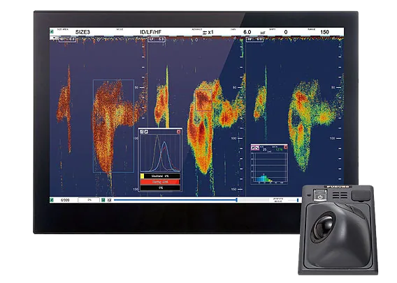Screen dimensions: 397x283
Task: Click the 0% field in bottom bar
Action: pyautogui.click(x=89, y=200)
